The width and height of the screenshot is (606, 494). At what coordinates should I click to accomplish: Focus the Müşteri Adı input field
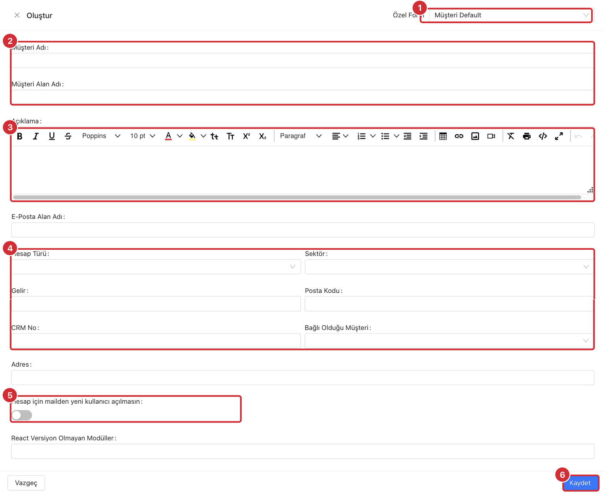(303, 61)
